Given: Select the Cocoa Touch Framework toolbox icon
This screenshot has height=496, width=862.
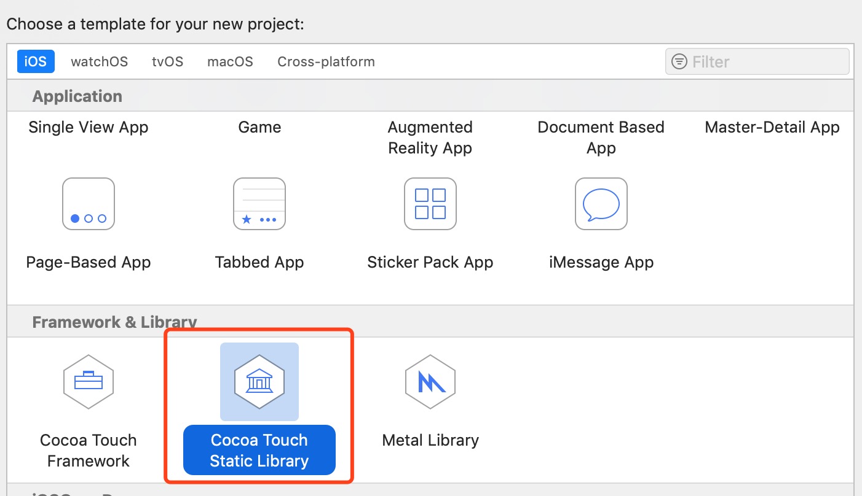Looking at the screenshot, I should (x=89, y=382).
